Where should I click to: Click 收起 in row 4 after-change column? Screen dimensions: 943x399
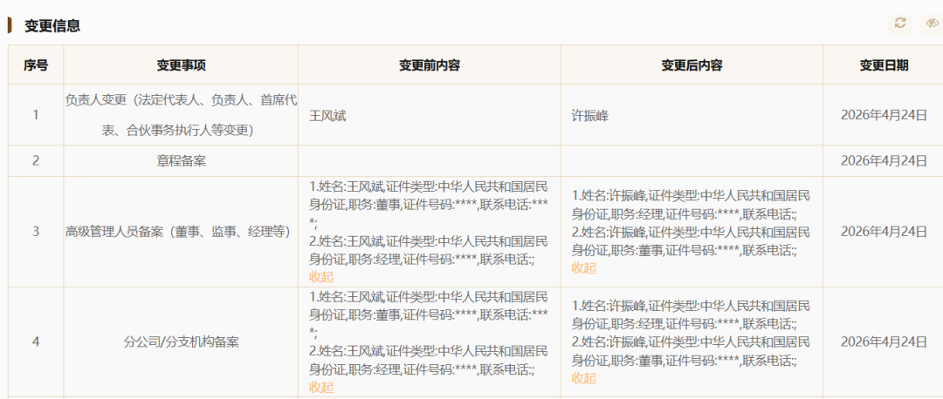[x=584, y=378]
